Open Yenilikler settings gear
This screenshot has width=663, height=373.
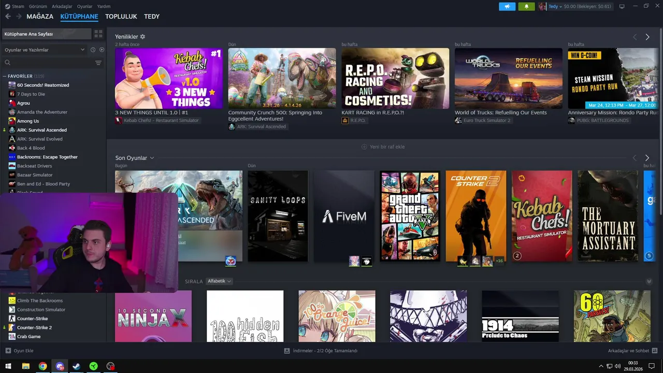click(x=142, y=37)
